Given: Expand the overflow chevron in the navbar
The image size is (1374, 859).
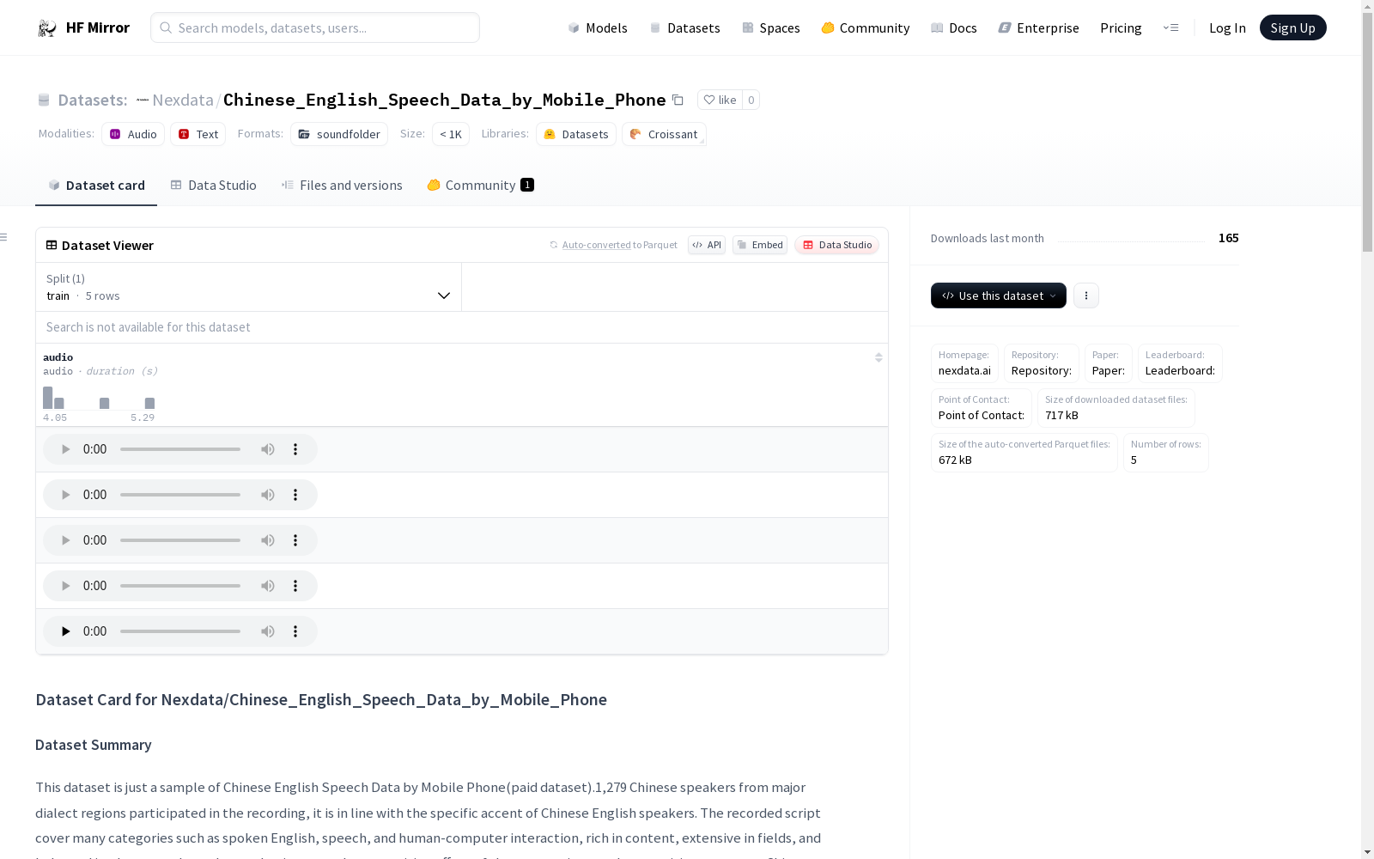Looking at the screenshot, I should [1171, 27].
